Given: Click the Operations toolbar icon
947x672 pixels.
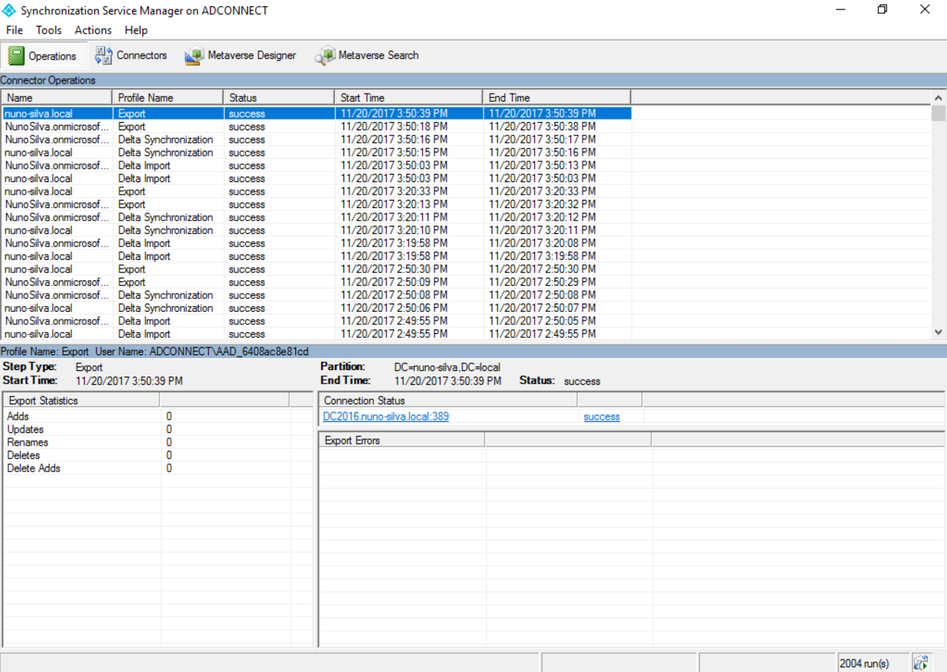Looking at the screenshot, I should [x=16, y=56].
